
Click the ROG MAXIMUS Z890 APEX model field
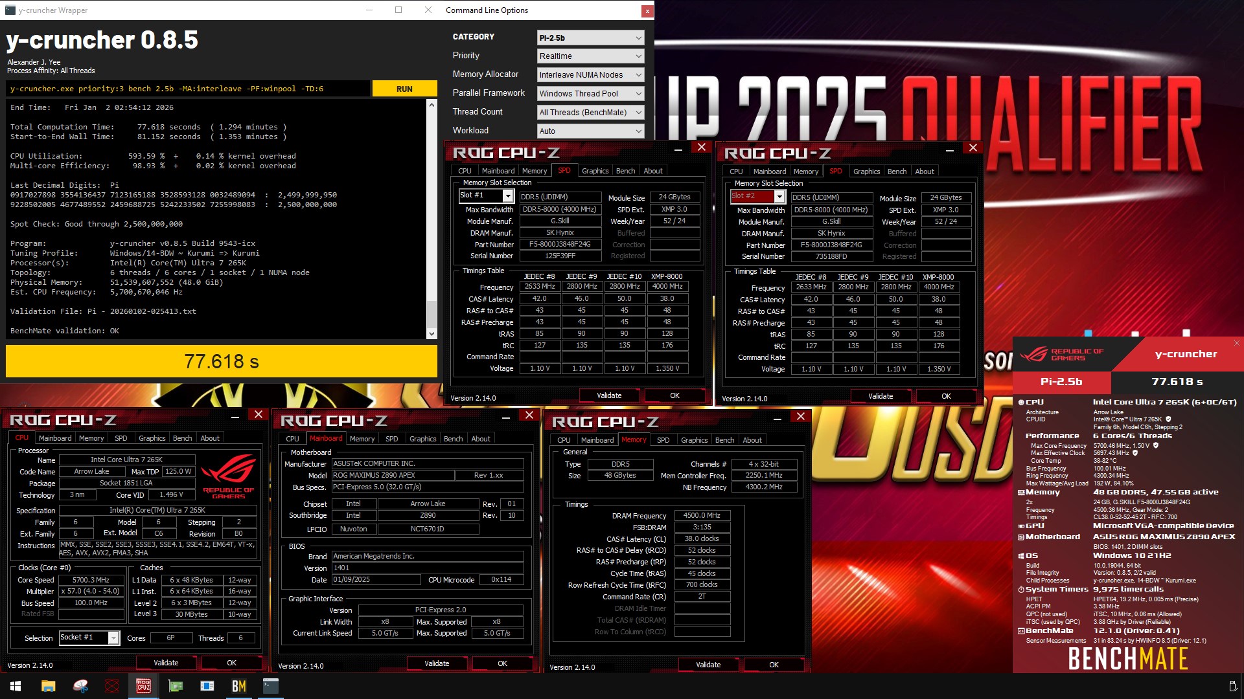[x=392, y=475]
